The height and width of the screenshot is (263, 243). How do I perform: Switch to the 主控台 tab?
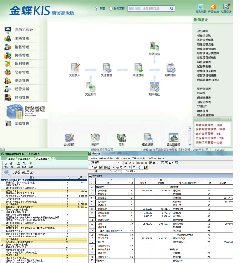point(11,159)
